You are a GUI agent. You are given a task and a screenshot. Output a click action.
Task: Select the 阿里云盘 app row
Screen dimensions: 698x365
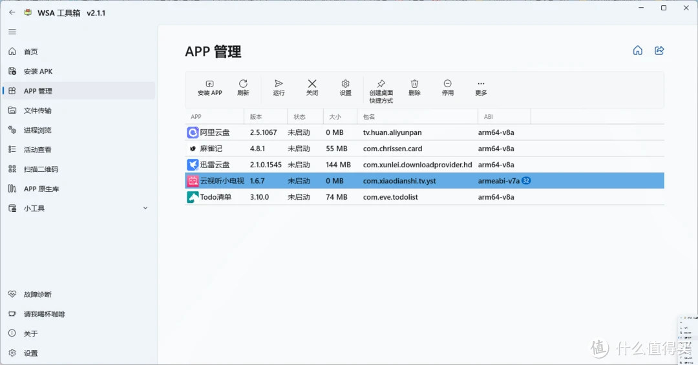click(425, 132)
